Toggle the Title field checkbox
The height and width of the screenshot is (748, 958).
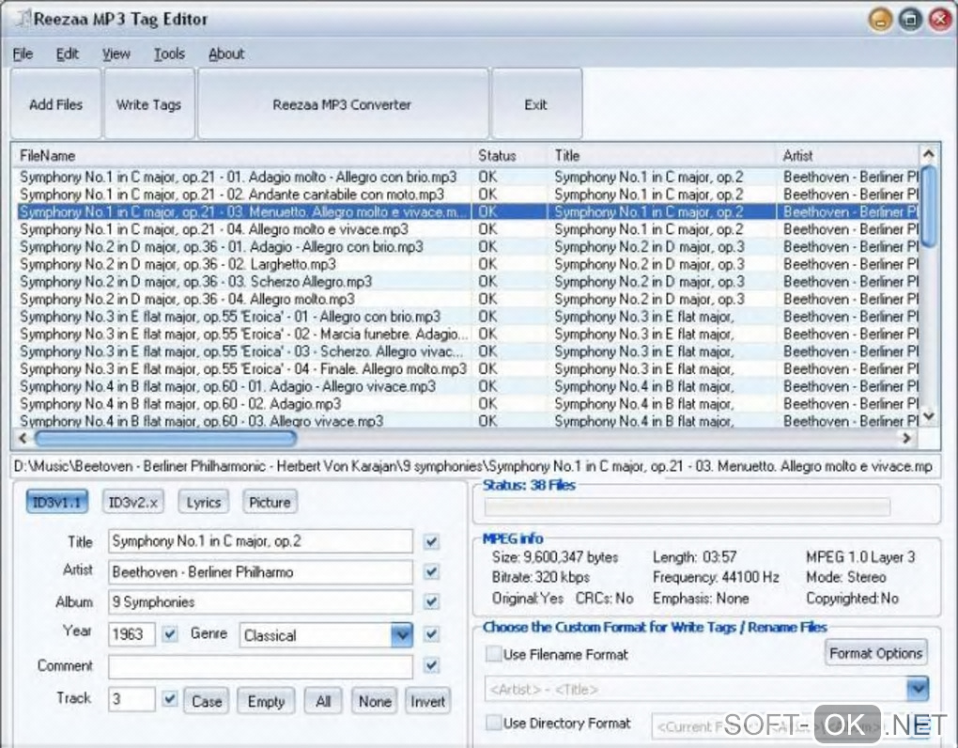pyautogui.click(x=431, y=541)
